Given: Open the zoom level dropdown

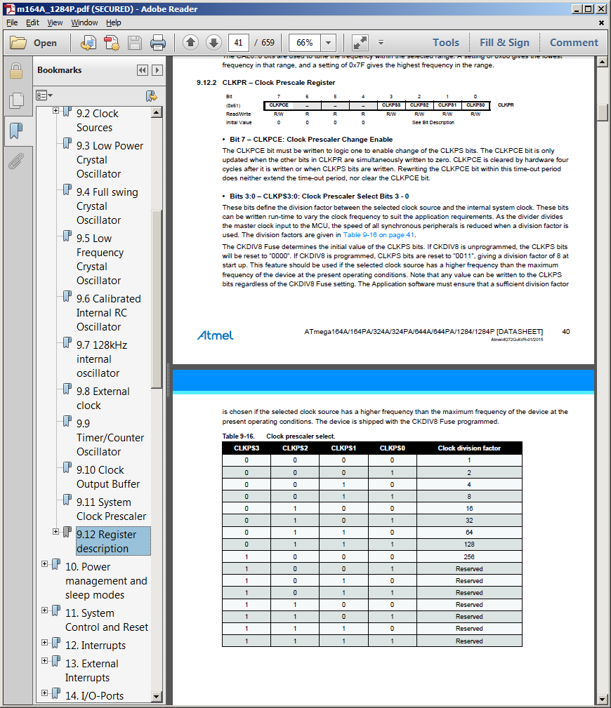Looking at the screenshot, I should (328, 43).
